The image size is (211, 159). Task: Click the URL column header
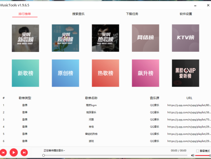point(189,98)
